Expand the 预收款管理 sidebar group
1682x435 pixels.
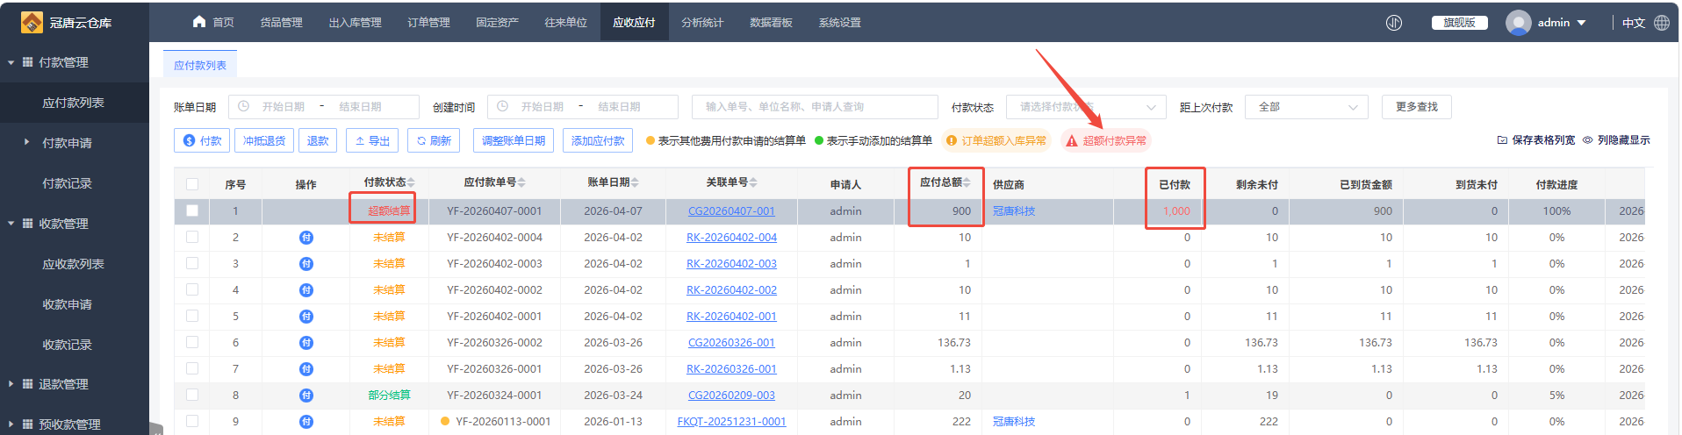tap(75, 424)
